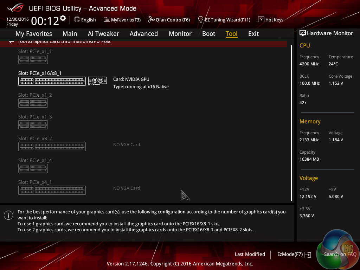The image size is (360, 270).
Task: Click the 'Slot: PCIe_x16/x8_1' label
Action: pos(40,73)
